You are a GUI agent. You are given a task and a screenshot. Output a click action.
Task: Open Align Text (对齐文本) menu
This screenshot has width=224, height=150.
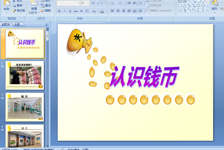tap(155, 6)
